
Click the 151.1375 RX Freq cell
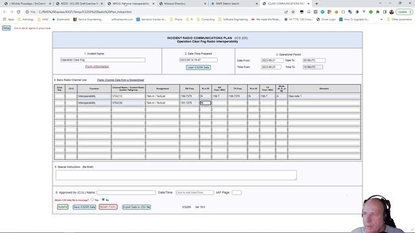[189, 103]
